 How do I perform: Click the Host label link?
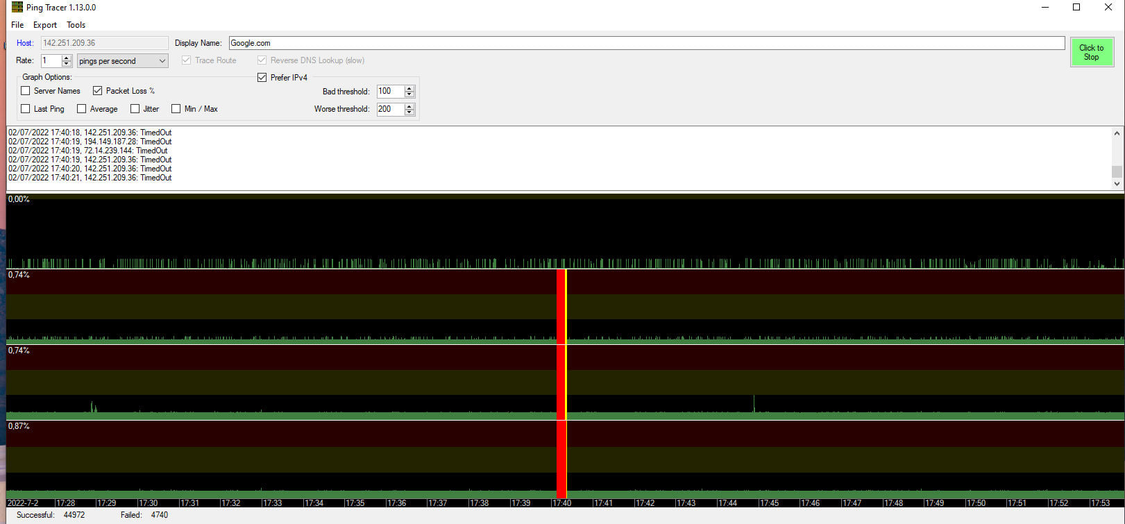click(25, 43)
